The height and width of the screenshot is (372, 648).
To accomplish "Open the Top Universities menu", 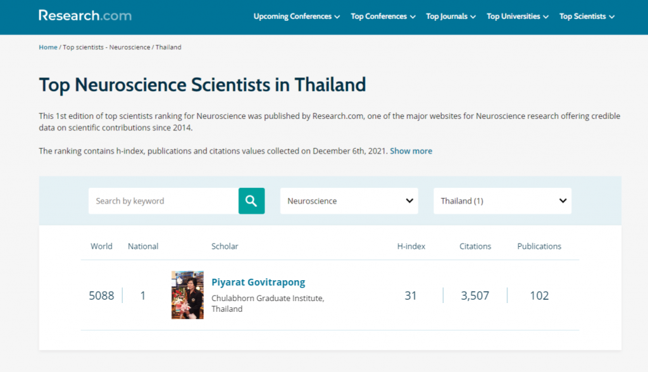I will point(518,16).
